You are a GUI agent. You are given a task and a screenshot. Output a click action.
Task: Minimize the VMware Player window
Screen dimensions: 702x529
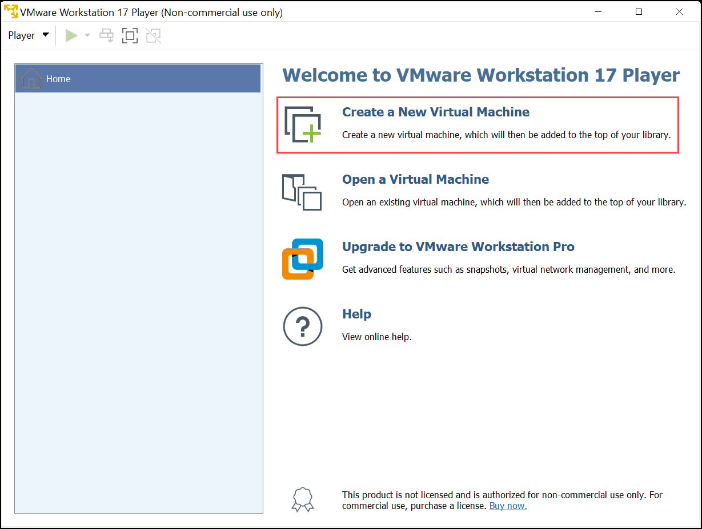598,11
